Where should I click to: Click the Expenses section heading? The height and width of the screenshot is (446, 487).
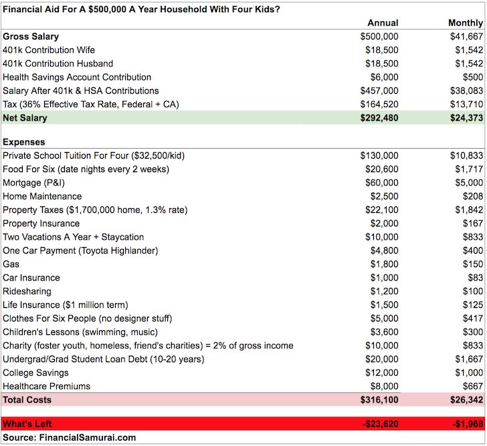[24, 142]
